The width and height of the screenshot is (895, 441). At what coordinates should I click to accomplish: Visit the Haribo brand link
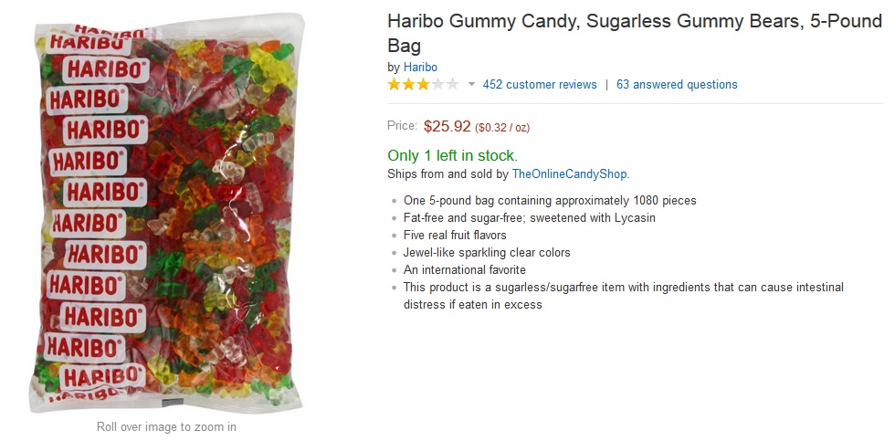point(420,67)
